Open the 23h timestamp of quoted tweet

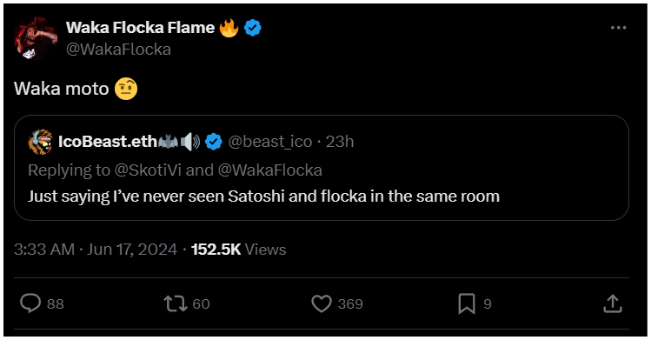(340, 142)
